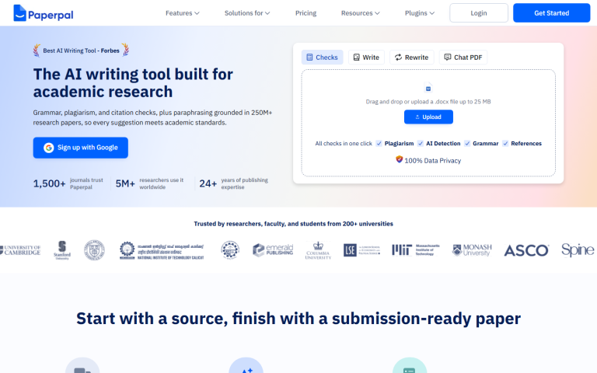Click the Login button

pyautogui.click(x=479, y=13)
